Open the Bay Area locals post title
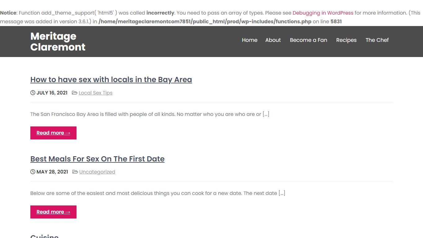Viewport: 423px width, 238px height. pos(111,80)
